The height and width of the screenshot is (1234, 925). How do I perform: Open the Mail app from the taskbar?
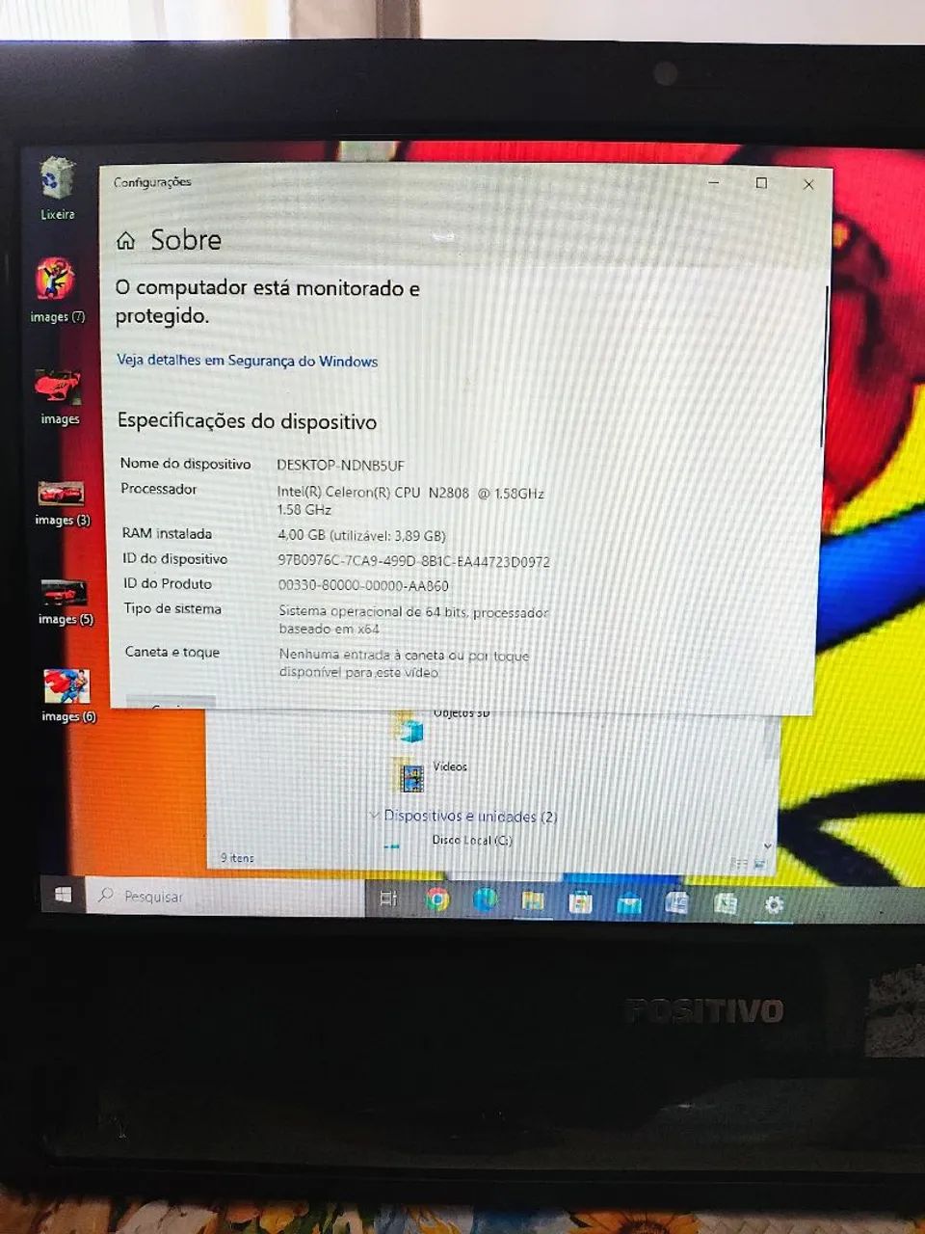coord(626,901)
